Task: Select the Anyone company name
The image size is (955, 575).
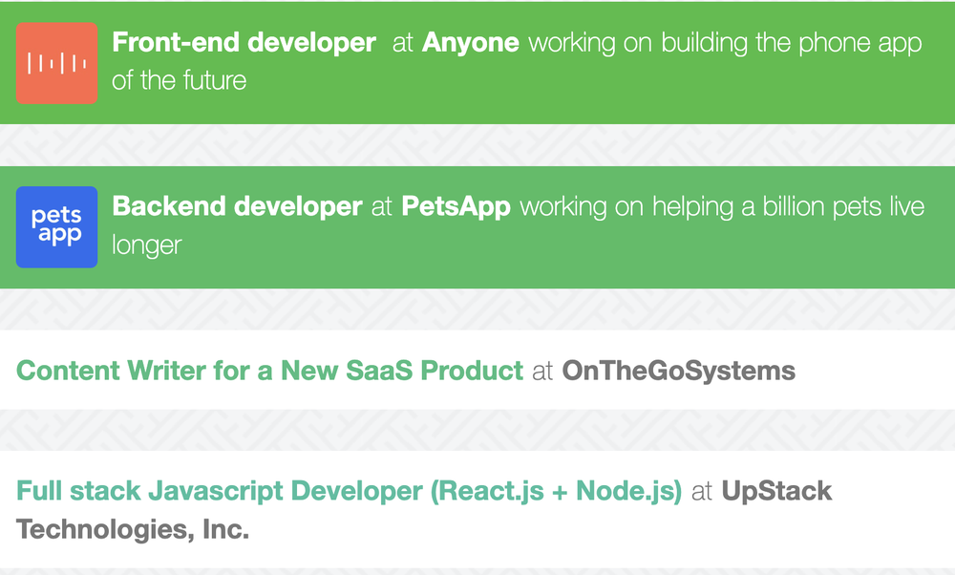Action: tap(471, 43)
